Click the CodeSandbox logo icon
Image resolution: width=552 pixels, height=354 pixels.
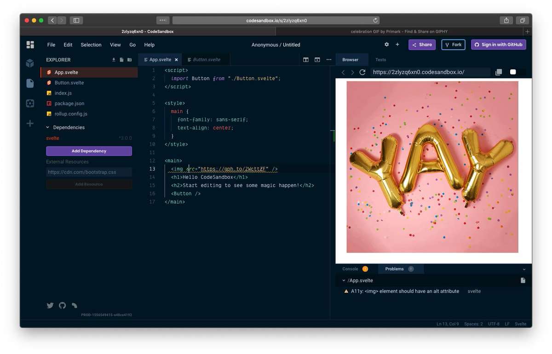click(x=30, y=45)
